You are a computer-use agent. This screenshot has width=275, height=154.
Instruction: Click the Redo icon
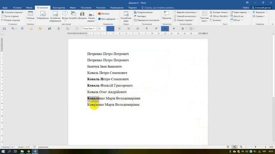pos(22,29)
